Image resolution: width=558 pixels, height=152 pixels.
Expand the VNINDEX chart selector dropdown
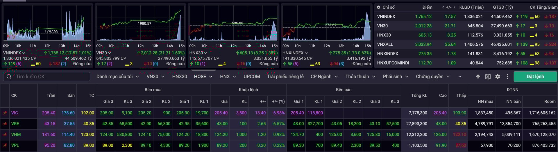pos(24,53)
